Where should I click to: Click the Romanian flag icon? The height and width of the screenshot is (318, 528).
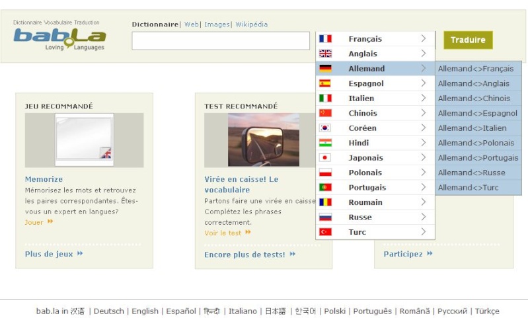tap(325, 202)
